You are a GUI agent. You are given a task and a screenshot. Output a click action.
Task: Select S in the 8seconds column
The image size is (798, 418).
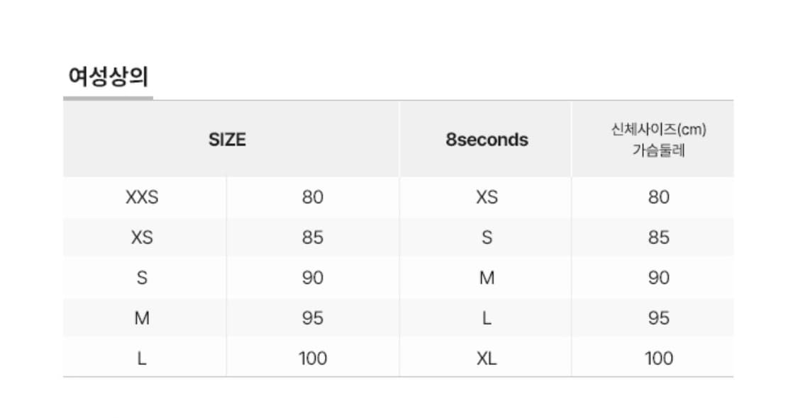(x=487, y=237)
